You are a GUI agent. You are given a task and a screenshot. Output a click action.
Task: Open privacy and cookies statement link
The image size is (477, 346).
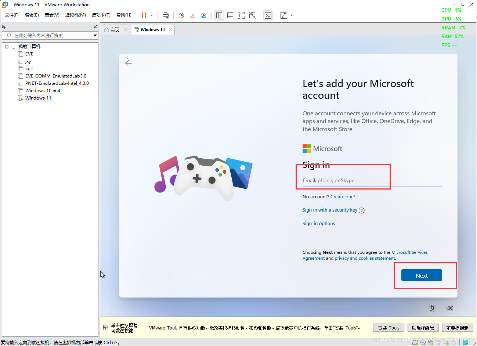(365, 258)
